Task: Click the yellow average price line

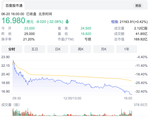Action: click(78, 76)
